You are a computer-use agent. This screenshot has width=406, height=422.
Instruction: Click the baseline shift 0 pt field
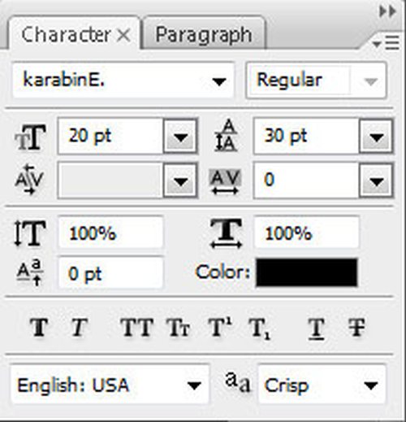tap(110, 273)
